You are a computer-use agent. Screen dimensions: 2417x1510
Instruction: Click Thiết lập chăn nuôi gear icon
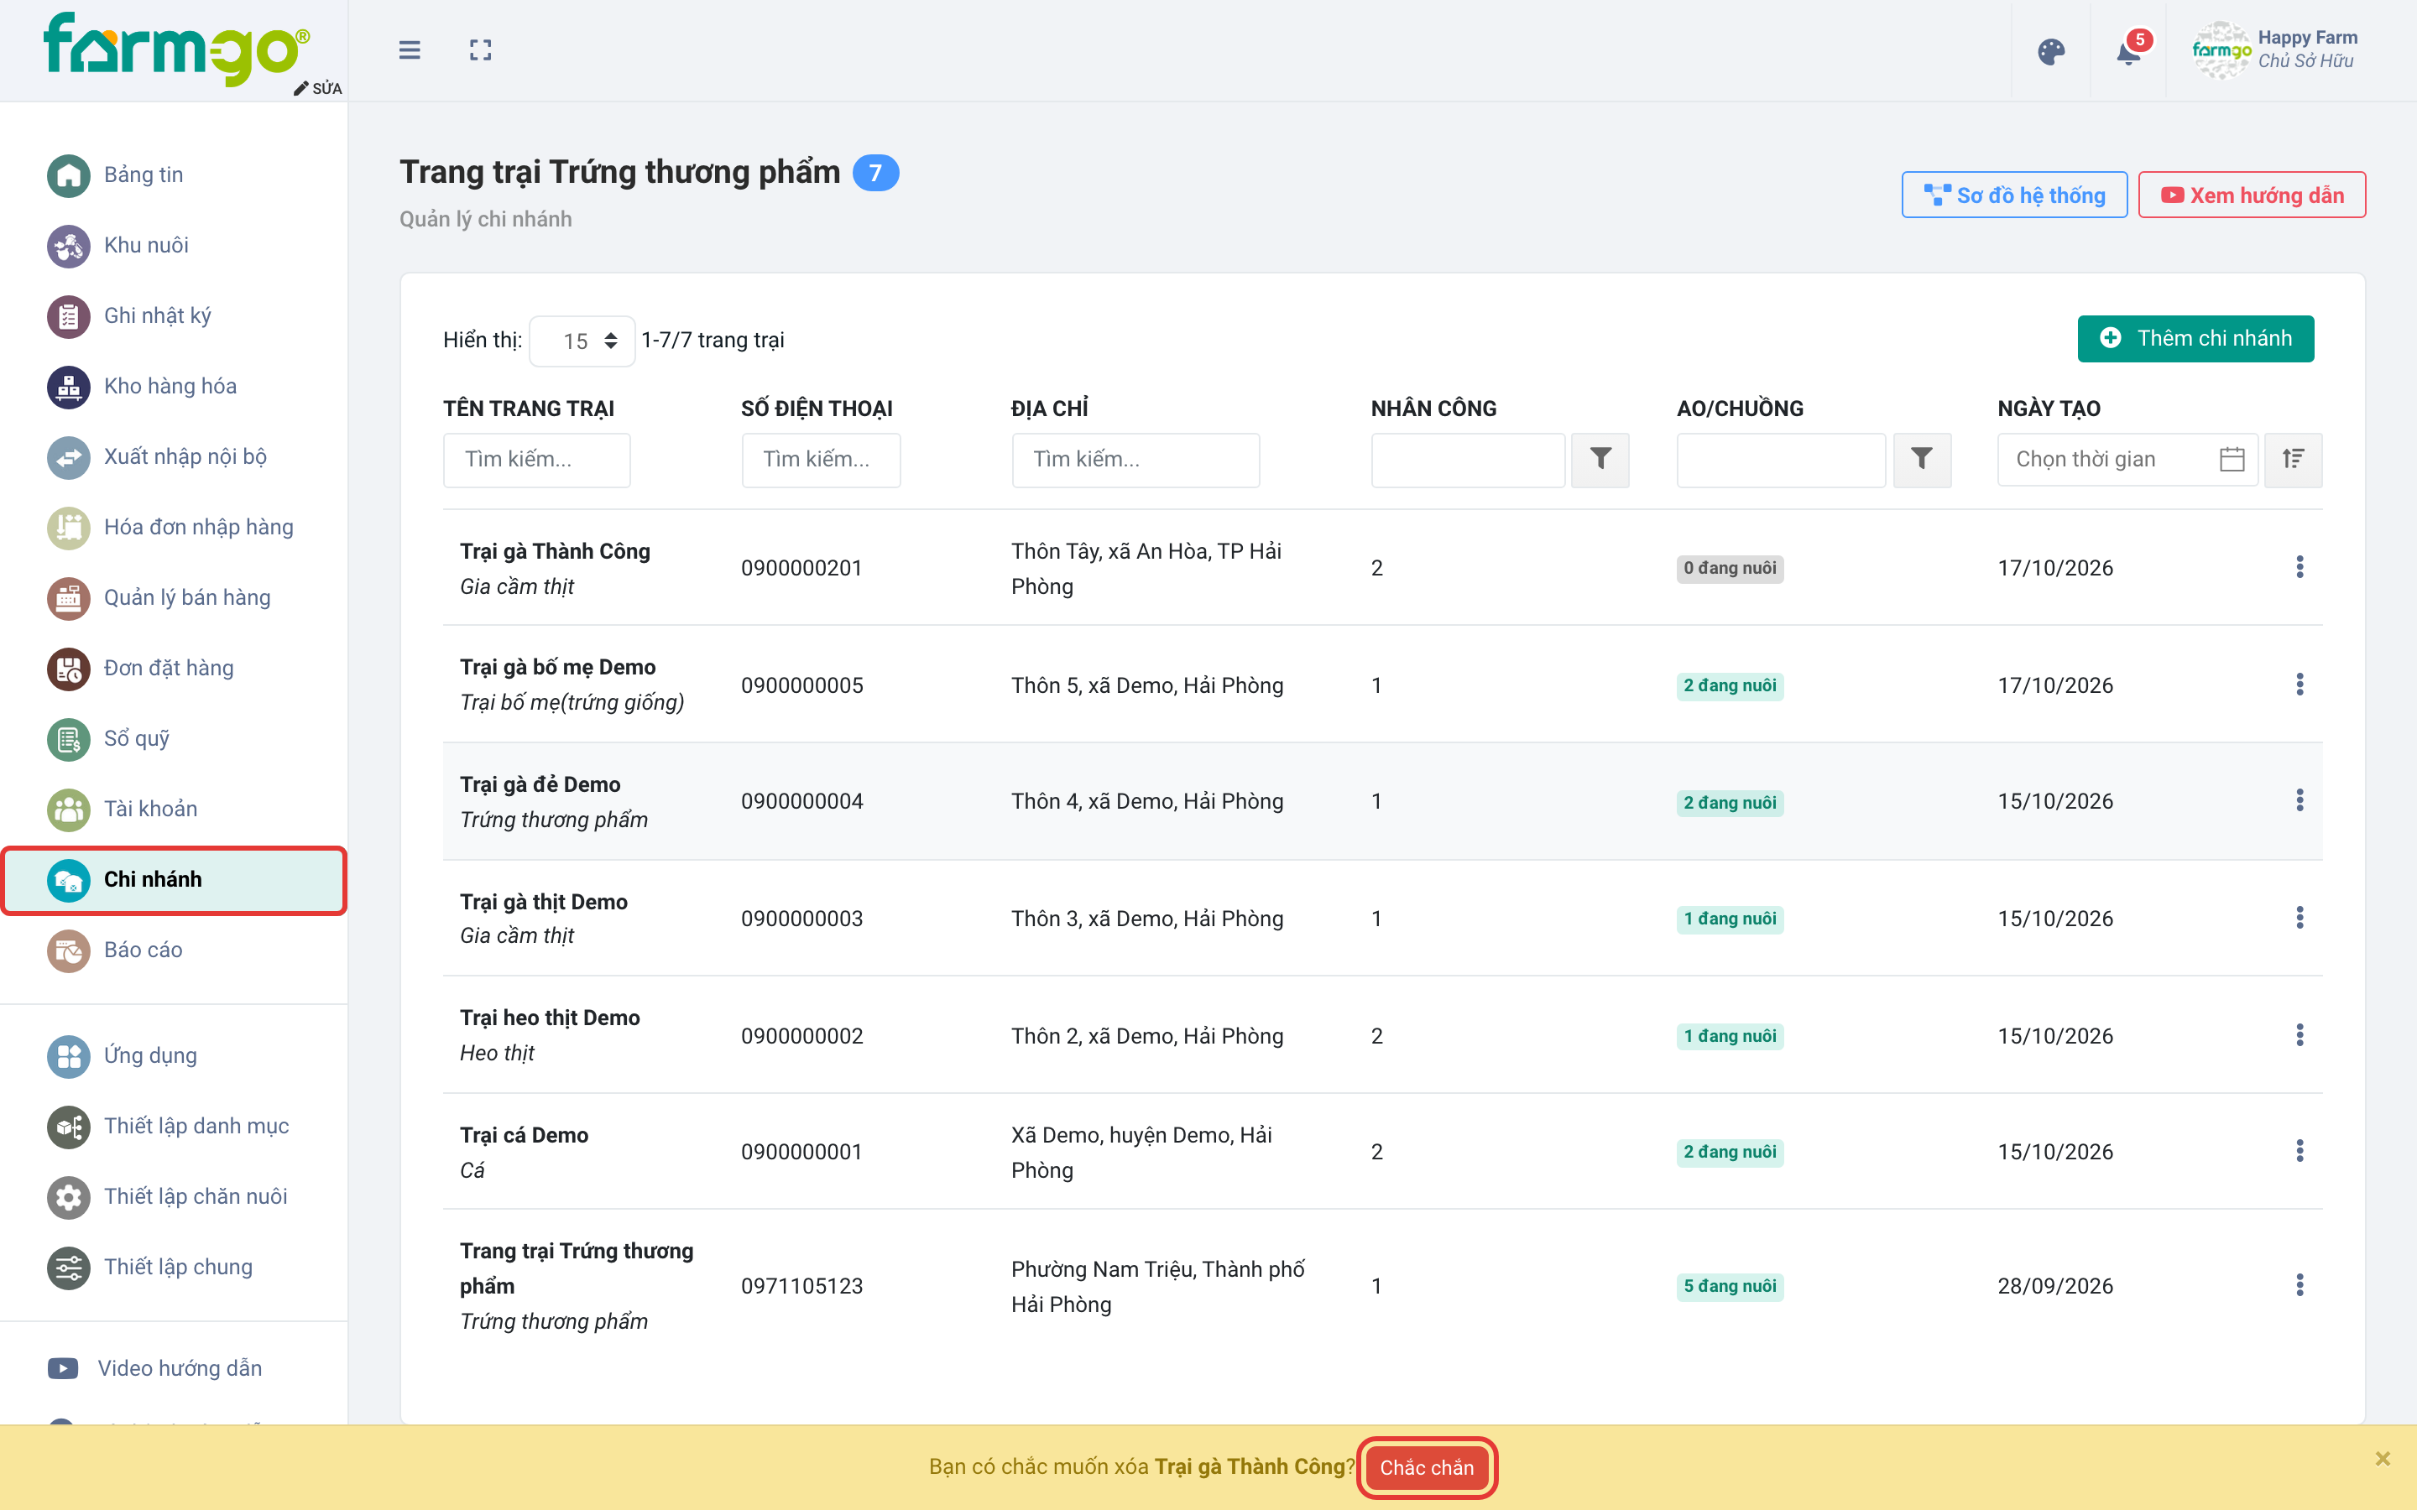tap(68, 1196)
